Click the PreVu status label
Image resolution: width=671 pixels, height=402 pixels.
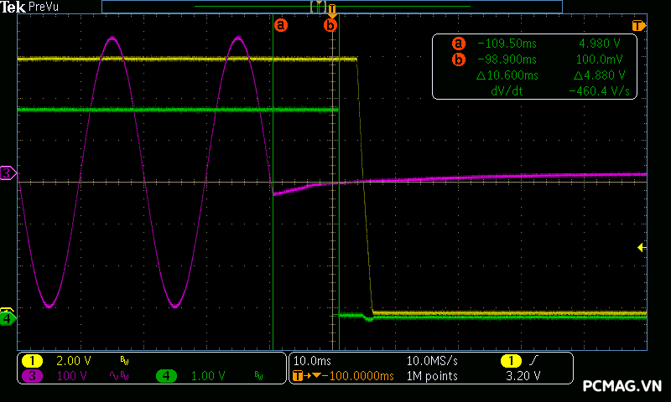point(44,7)
